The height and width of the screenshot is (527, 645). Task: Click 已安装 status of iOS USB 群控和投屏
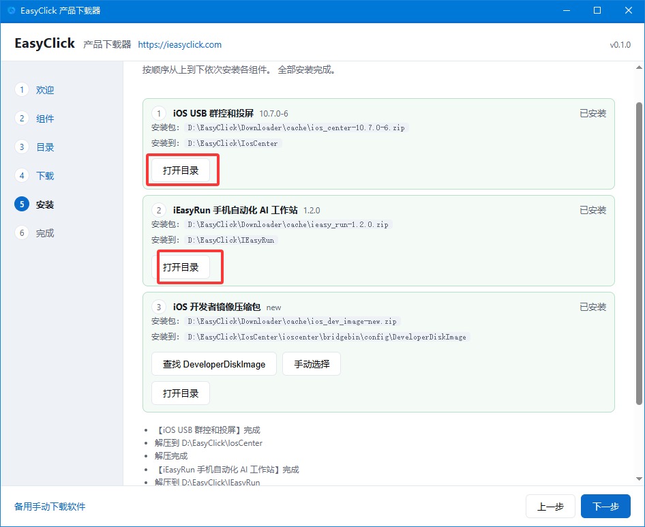coord(592,113)
